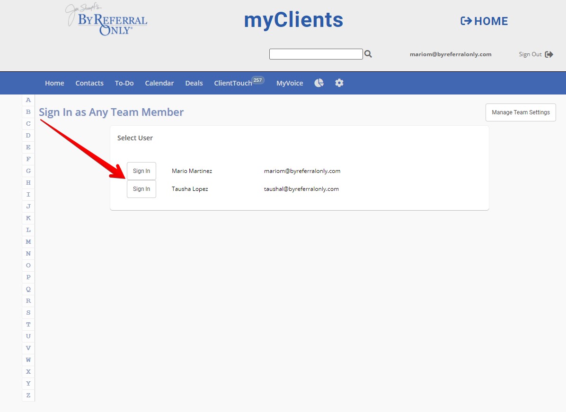Click the ClientTouch 257 notification badge
This screenshot has height=412, width=566.
(258, 80)
